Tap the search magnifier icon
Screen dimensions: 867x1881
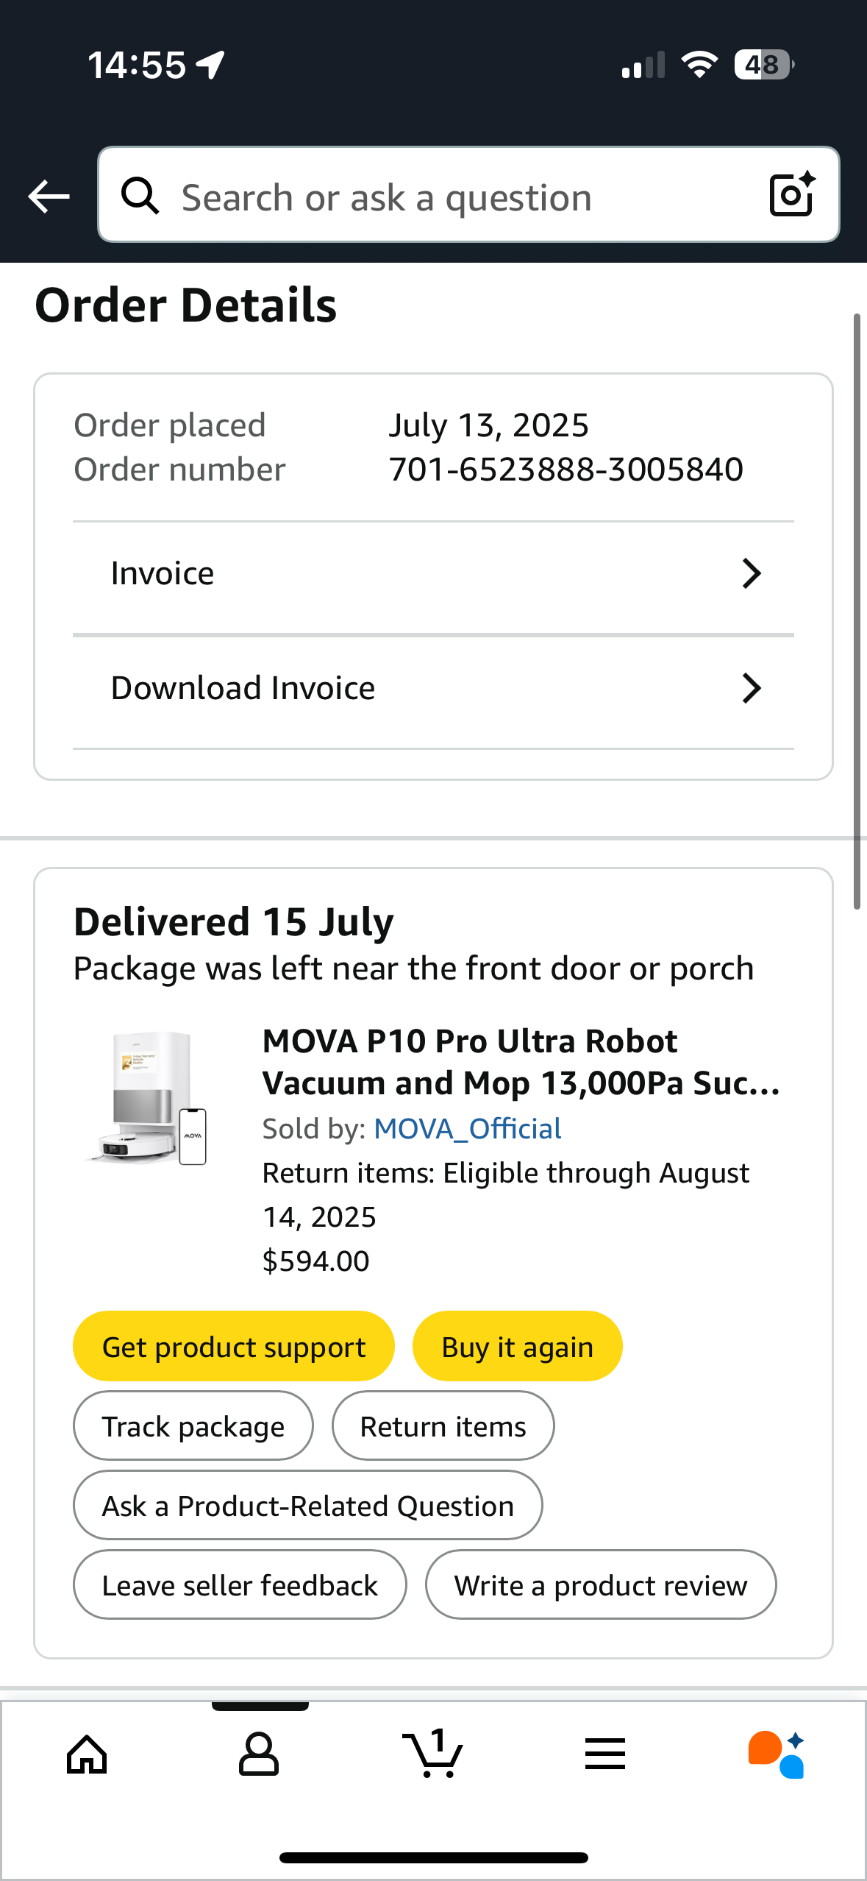(x=140, y=196)
